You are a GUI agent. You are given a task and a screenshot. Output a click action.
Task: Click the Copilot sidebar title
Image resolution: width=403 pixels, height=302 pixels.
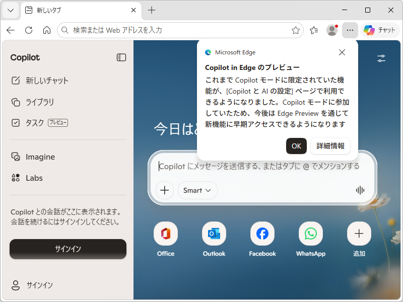tap(25, 57)
